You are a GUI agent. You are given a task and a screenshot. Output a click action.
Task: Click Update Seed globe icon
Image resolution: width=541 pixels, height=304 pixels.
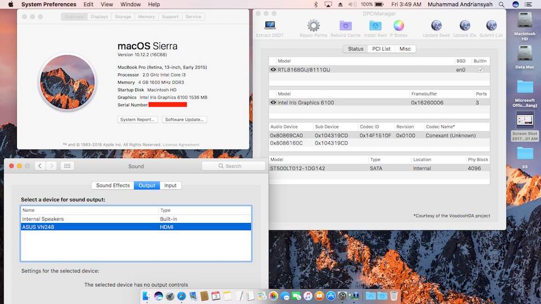[x=436, y=25]
